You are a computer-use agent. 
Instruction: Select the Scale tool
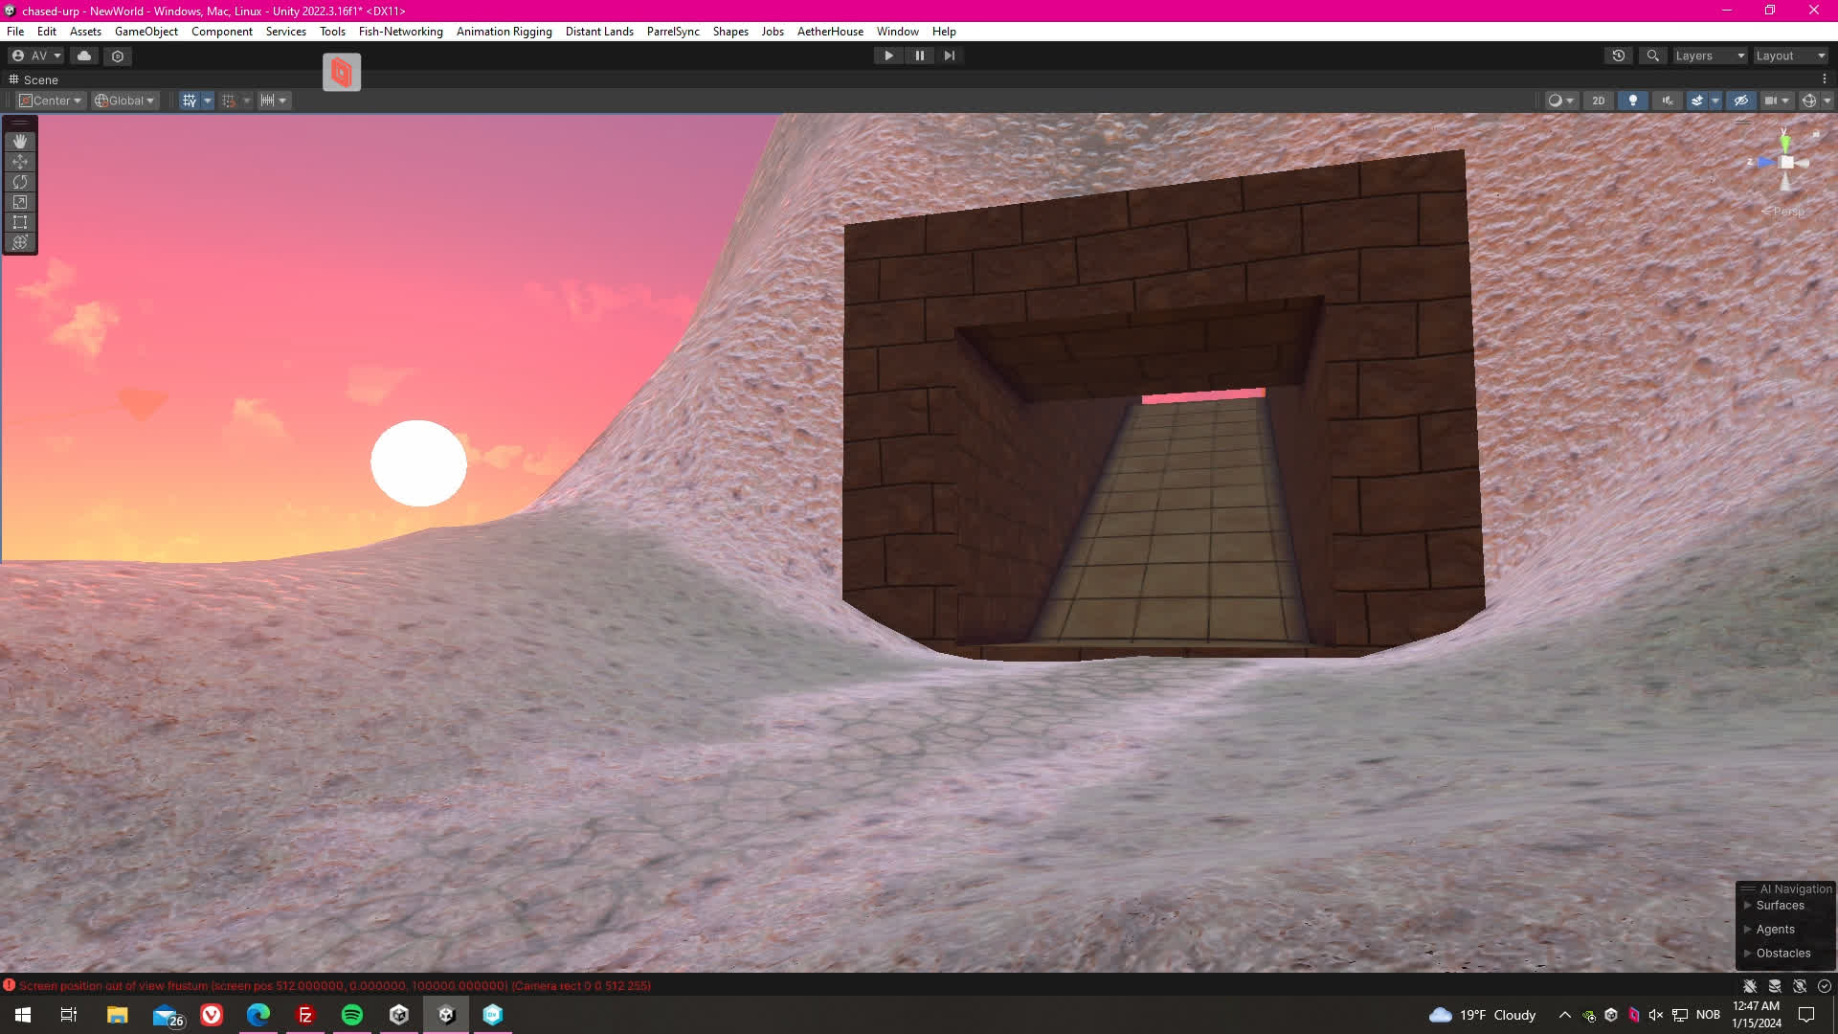click(x=20, y=202)
